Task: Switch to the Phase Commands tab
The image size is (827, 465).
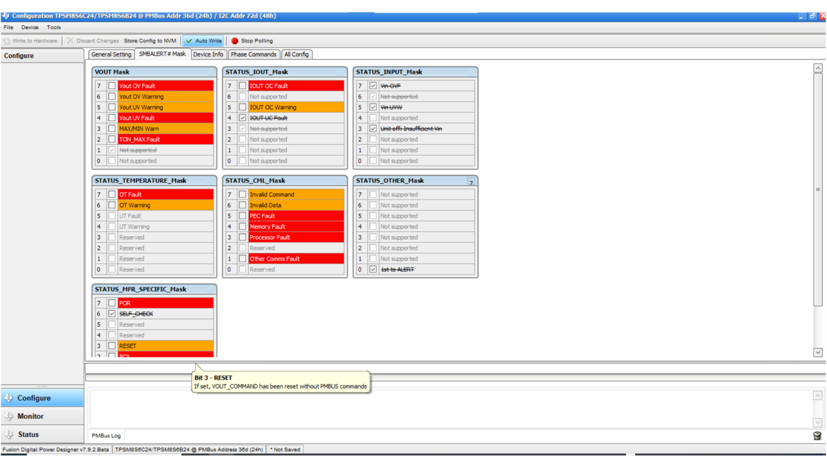Action: (254, 54)
